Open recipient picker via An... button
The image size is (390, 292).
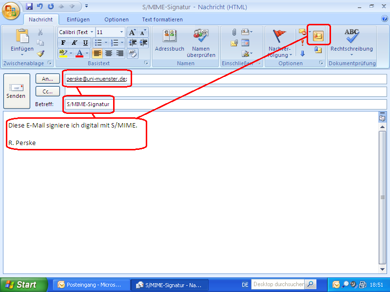coord(47,78)
